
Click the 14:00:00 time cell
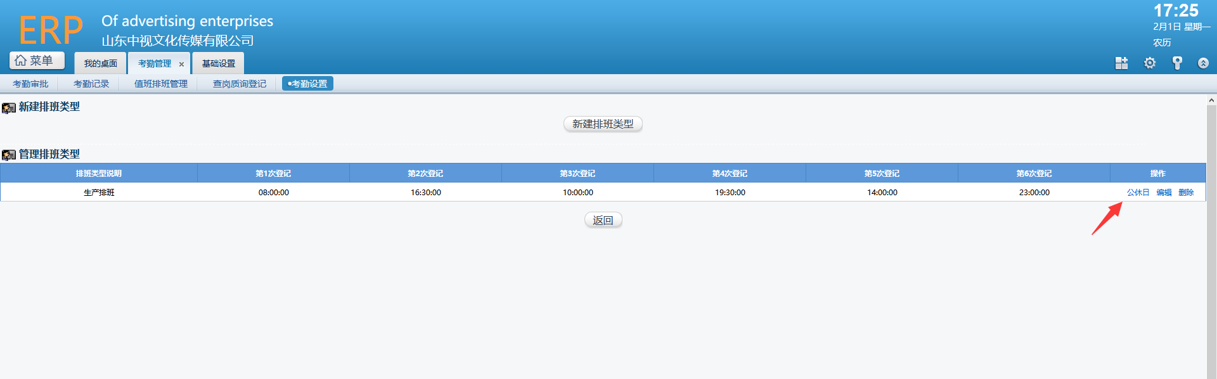coord(882,192)
